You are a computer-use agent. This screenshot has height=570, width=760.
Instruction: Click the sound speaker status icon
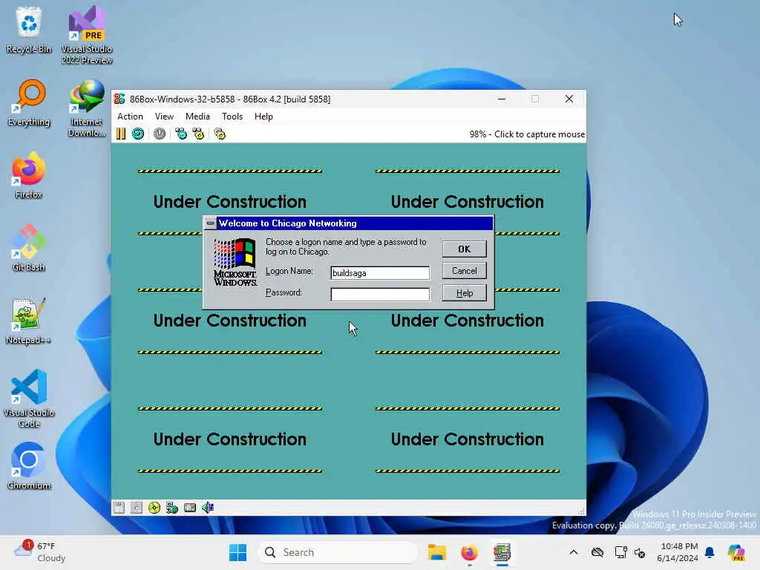(208, 508)
